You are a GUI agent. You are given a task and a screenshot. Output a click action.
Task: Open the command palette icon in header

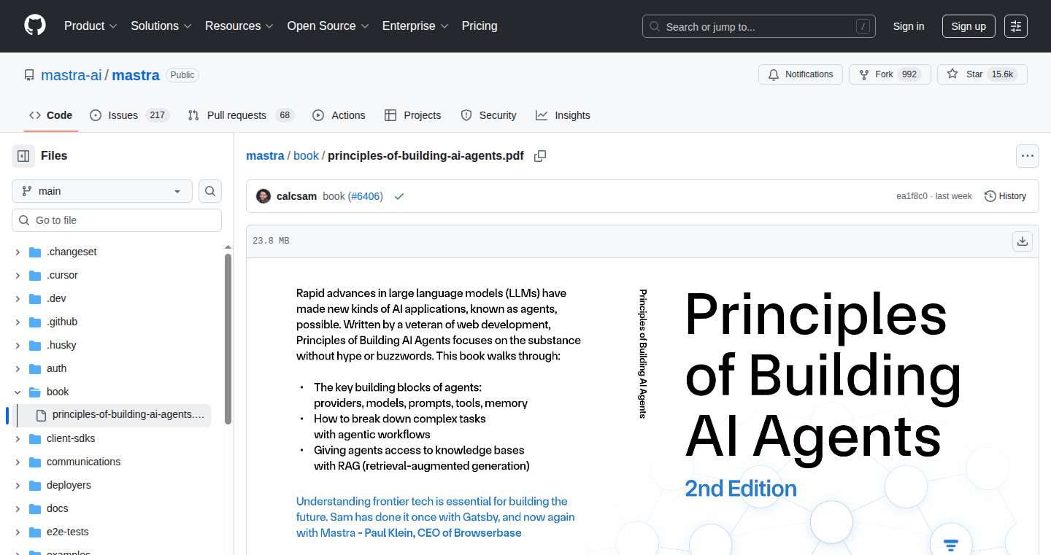tap(1015, 26)
